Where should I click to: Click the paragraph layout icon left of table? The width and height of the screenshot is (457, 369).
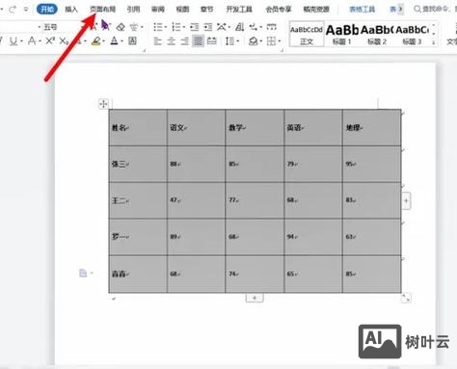83,273
